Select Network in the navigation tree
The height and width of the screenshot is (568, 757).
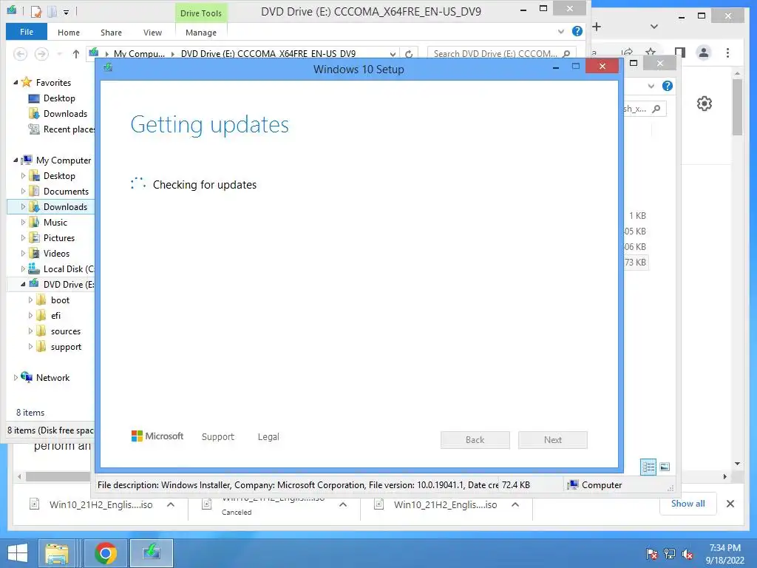(52, 378)
